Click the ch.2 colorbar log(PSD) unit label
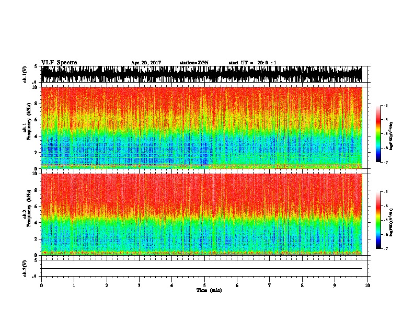 [x=392, y=222]
